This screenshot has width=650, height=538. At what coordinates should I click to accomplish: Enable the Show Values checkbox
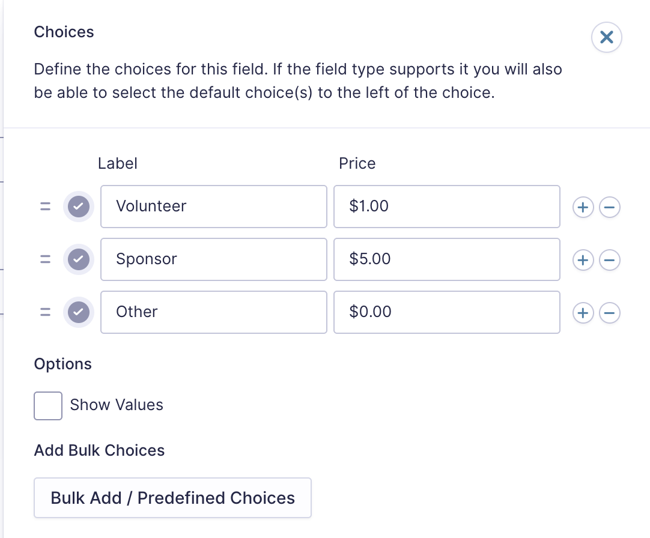click(48, 405)
